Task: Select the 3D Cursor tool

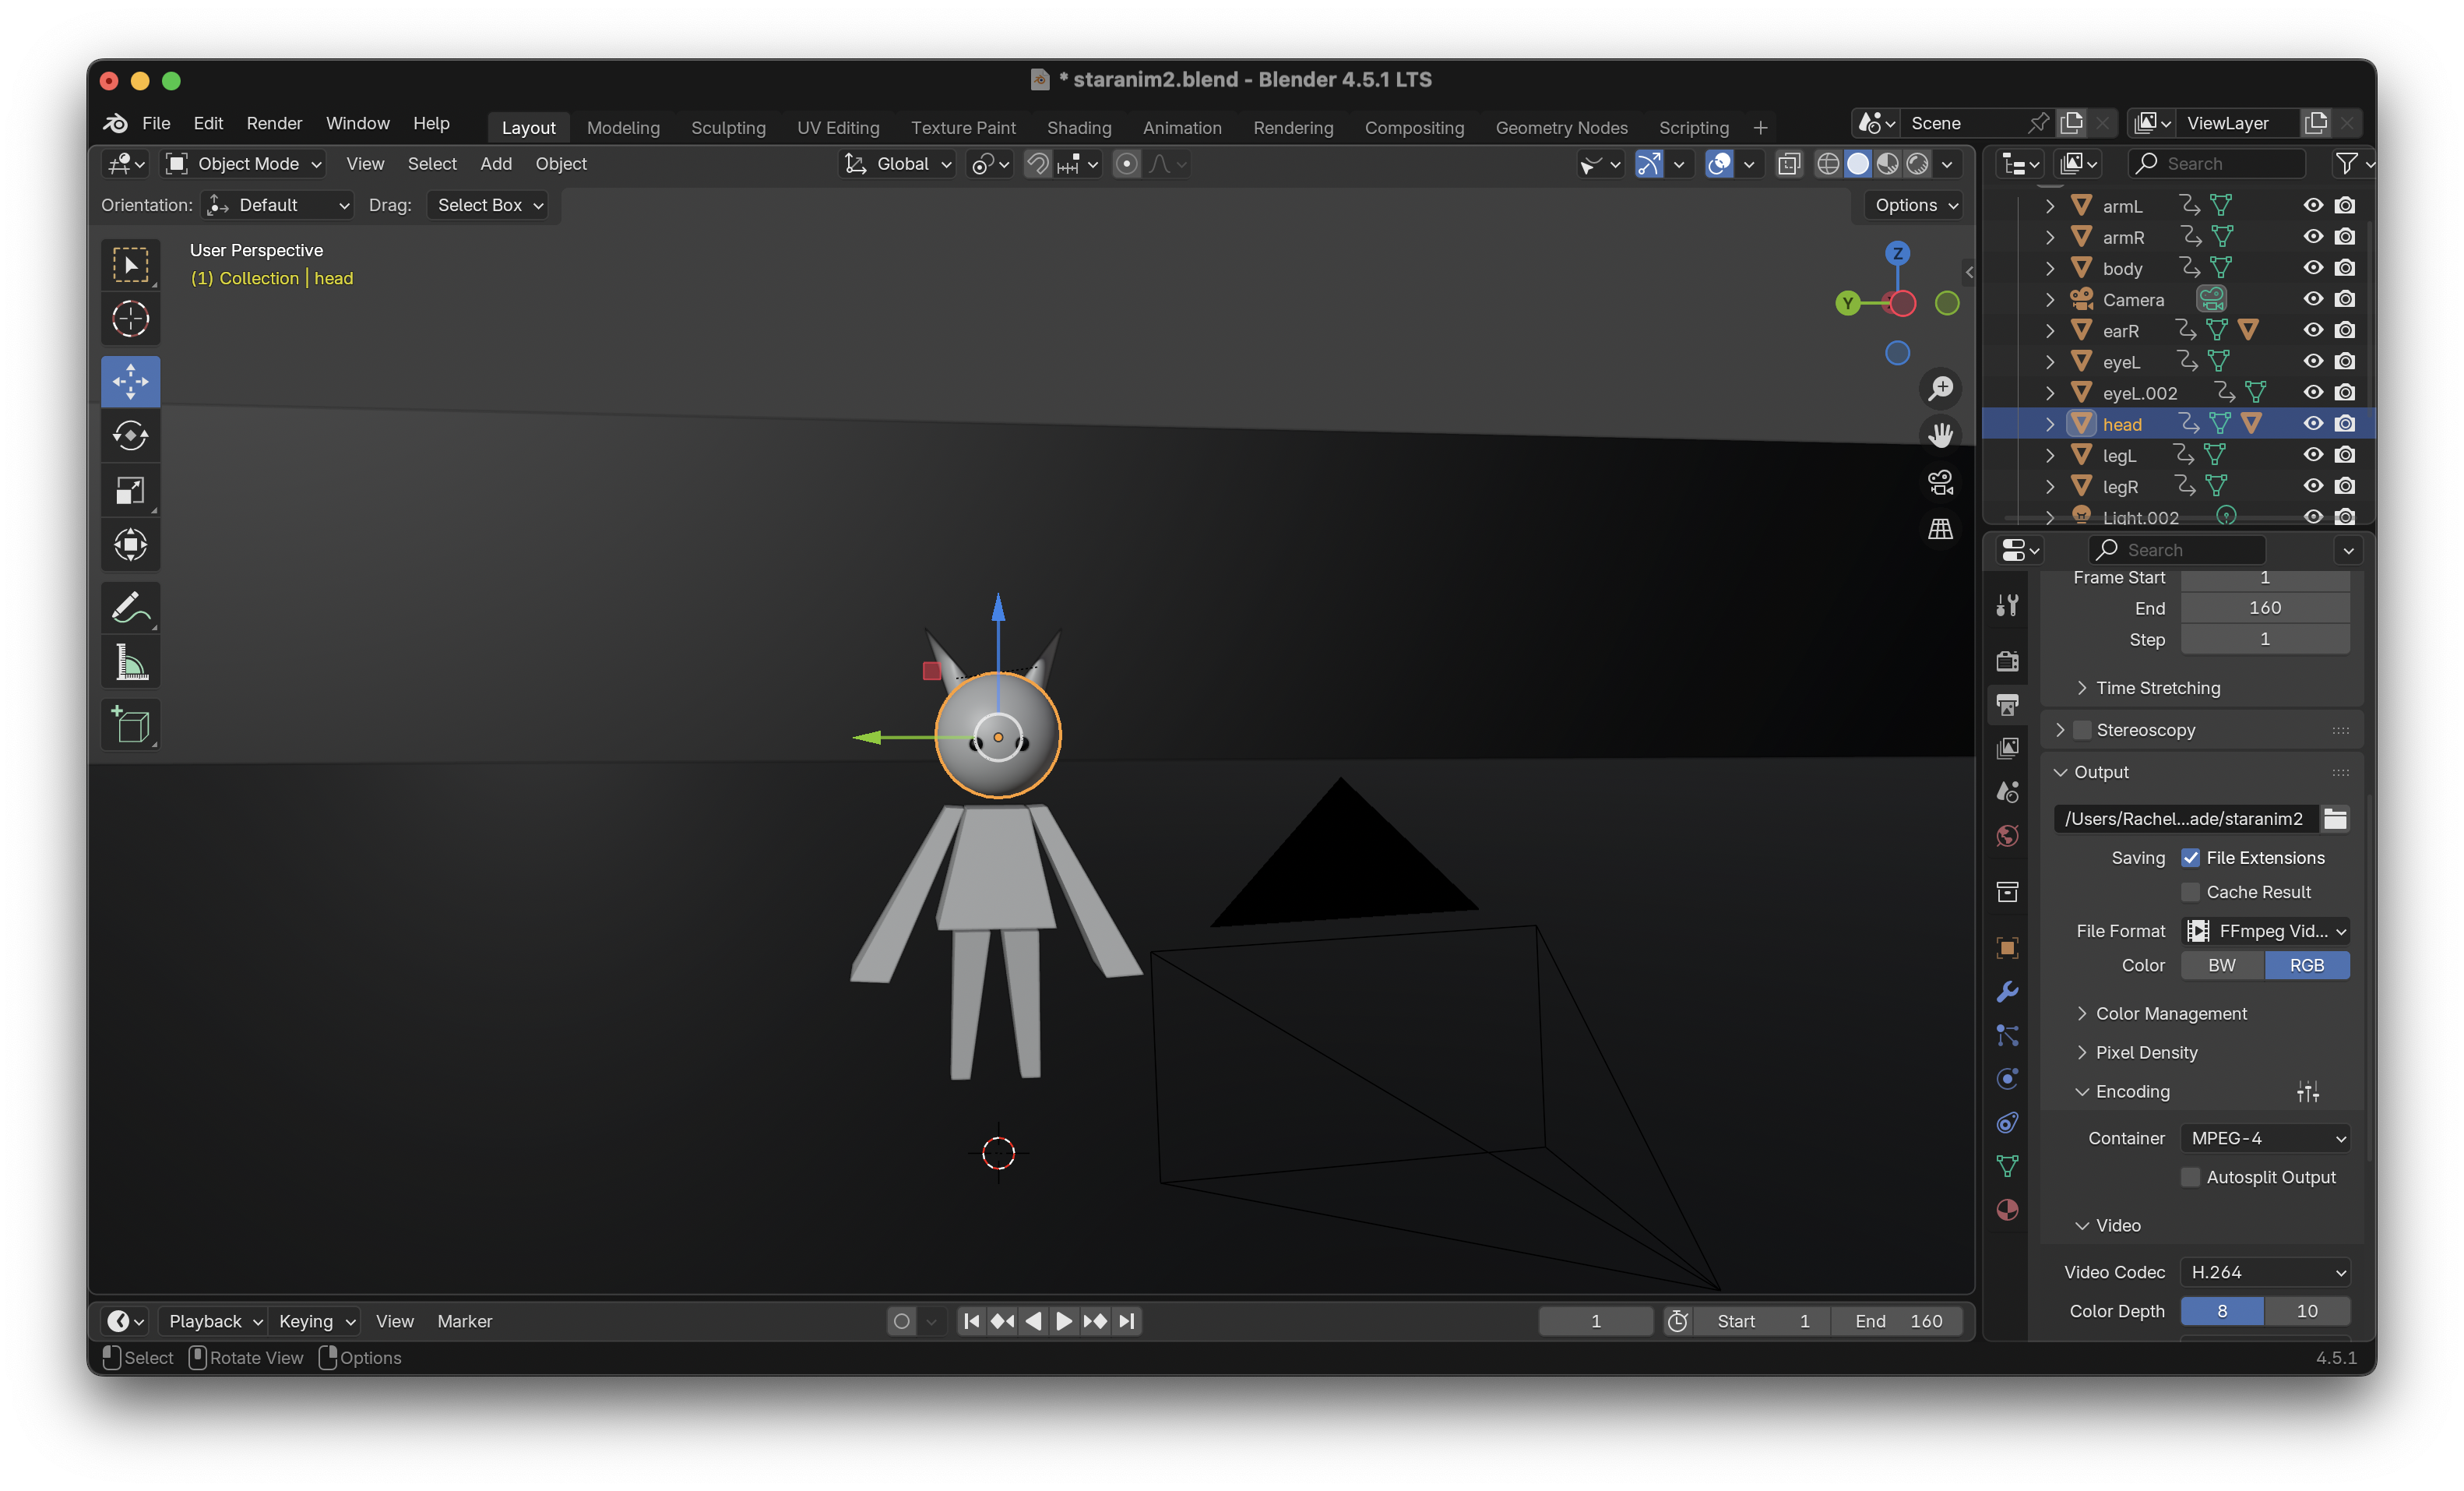Action: coord(130,320)
